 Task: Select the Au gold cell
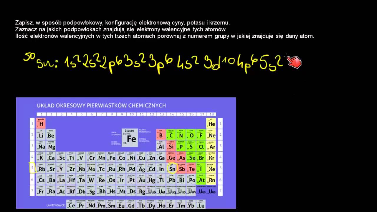pos(141,179)
